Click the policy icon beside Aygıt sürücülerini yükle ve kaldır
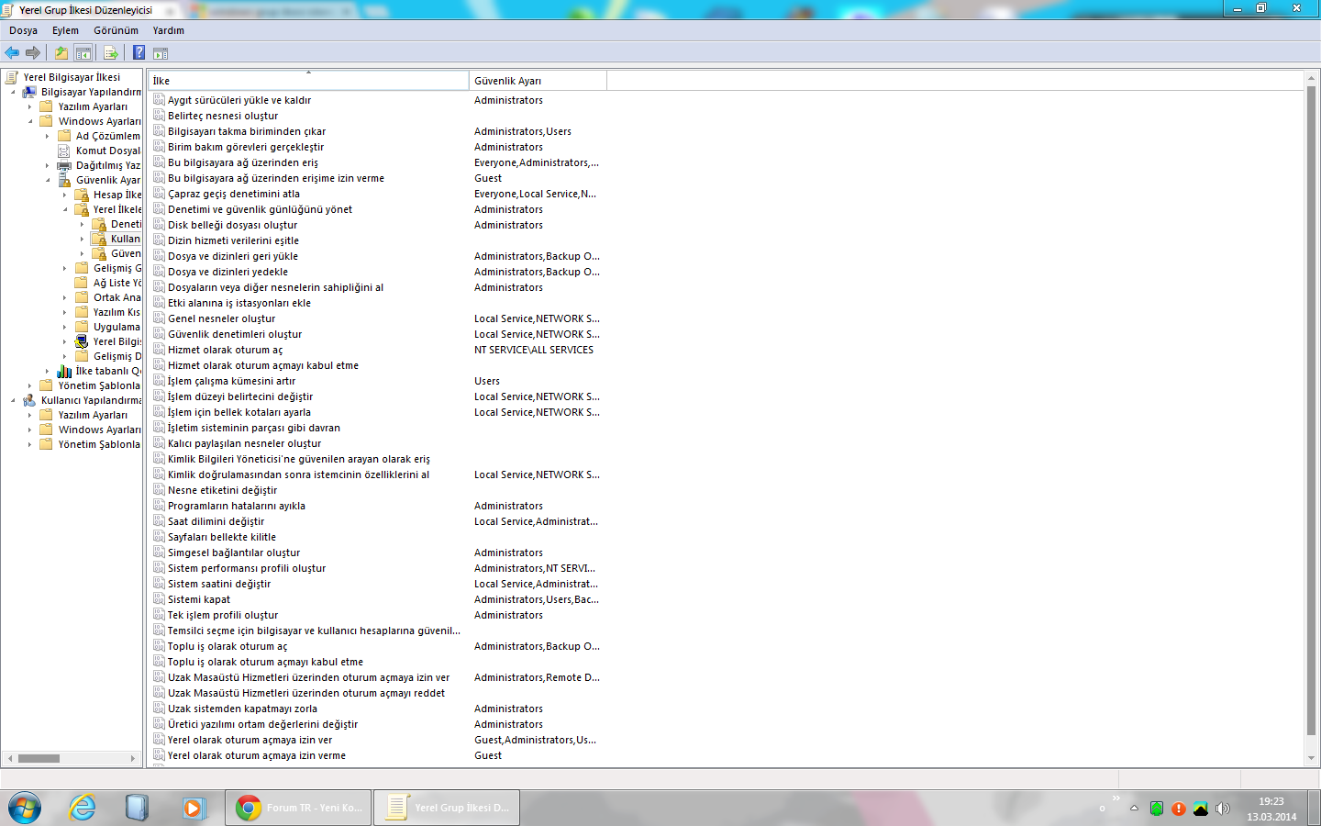 click(x=159, y=100)
